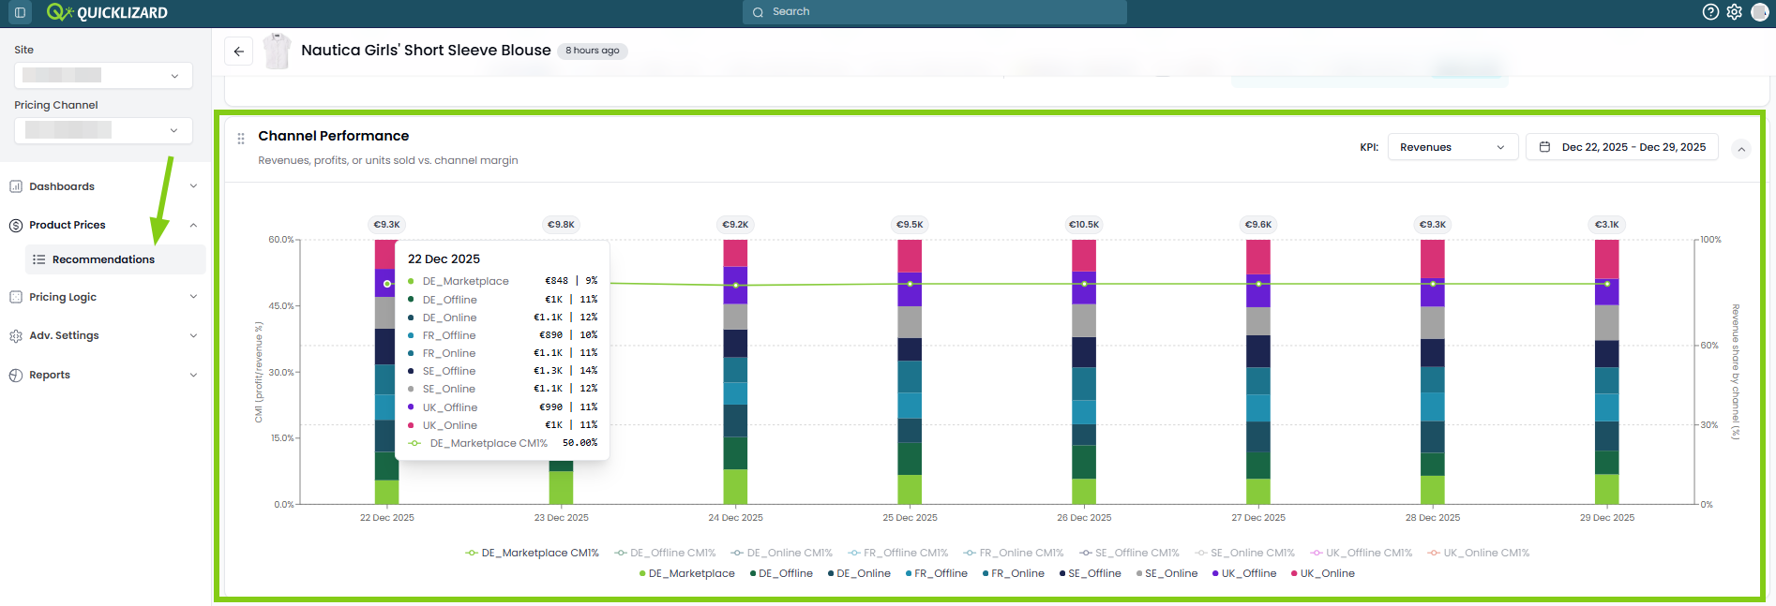
Task: Click the blouse product thumbnail
Action: [277, 52]
